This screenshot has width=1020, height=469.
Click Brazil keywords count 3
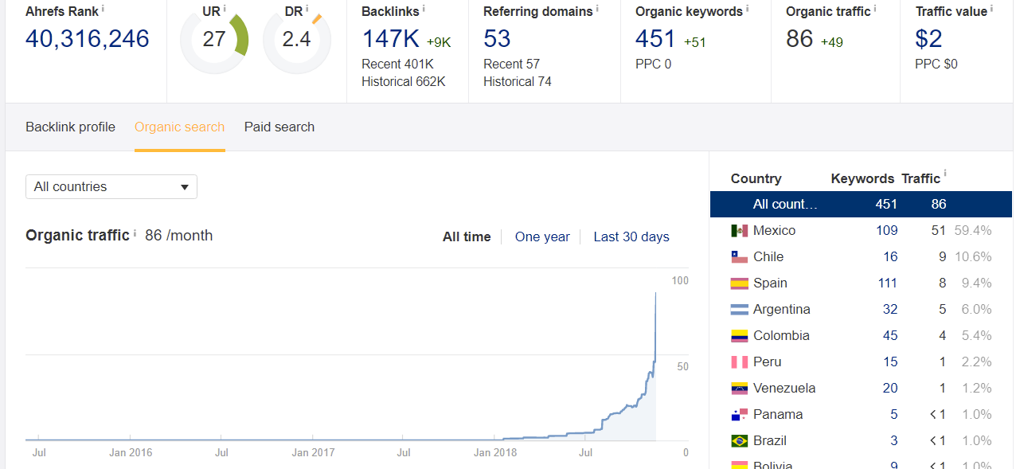(894, 440)
